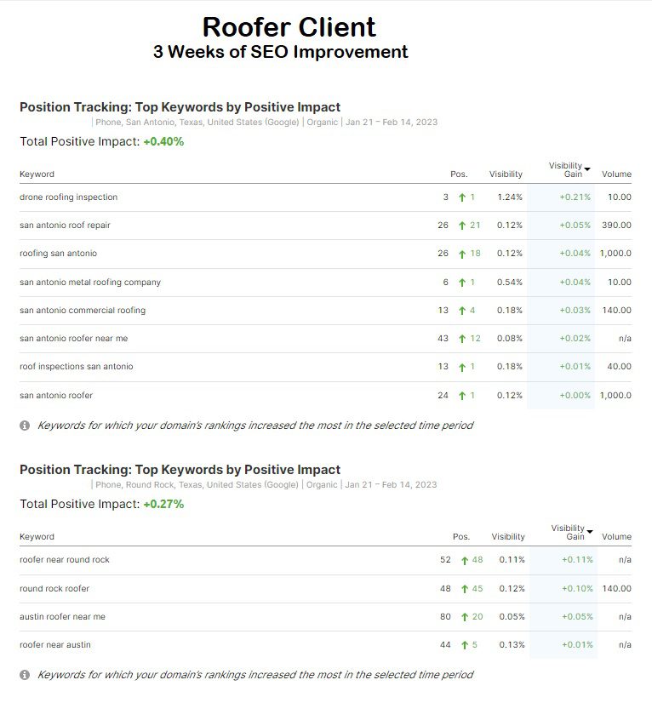Image resolution: width=652 pixels, height=720 pixels.
Task: Click green arrow in austin roofer near me row
Action: (465, 617)
